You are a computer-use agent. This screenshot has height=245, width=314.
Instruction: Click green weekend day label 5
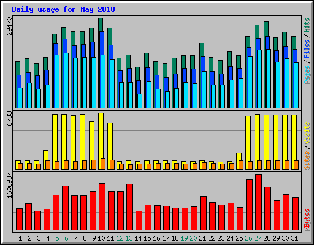[x=57, y=238]
